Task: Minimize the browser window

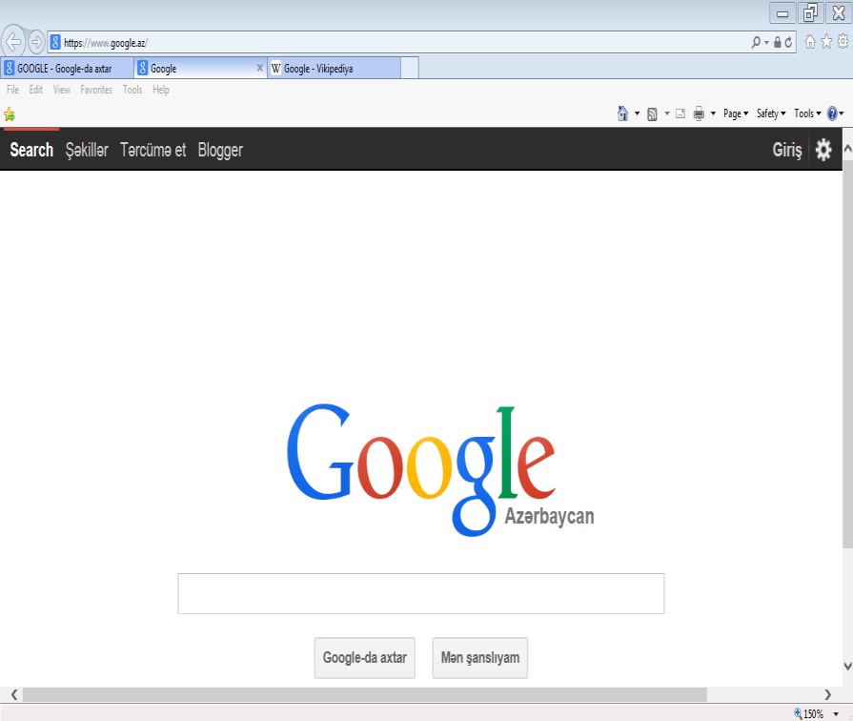Action: [x=782, y=13]
